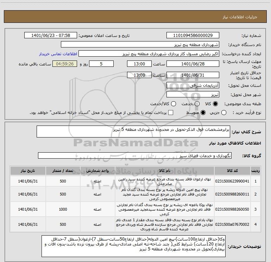Click the countdown timer 04:59:26

click(65, 64)
